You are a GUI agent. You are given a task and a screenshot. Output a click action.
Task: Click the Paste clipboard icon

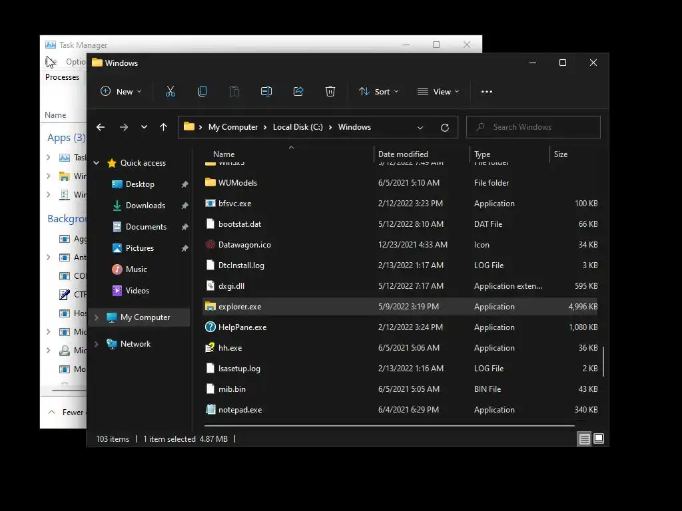click(x=234, y=91)
